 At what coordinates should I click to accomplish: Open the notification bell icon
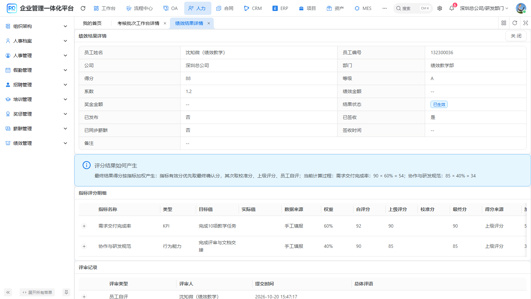[452, 8]
